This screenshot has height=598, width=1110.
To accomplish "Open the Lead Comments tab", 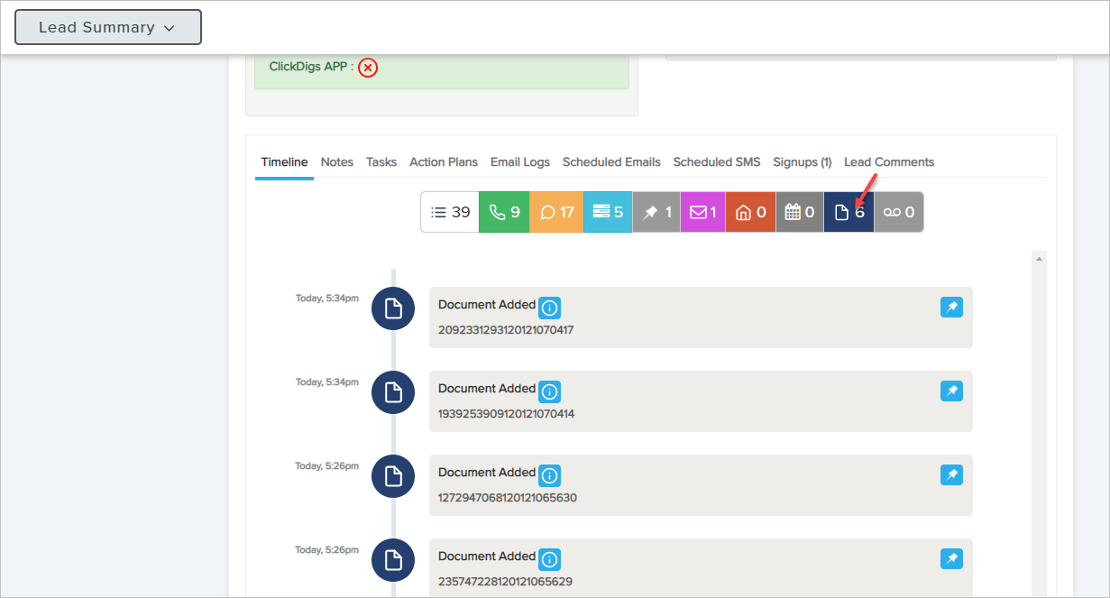I will coord(888,162).
